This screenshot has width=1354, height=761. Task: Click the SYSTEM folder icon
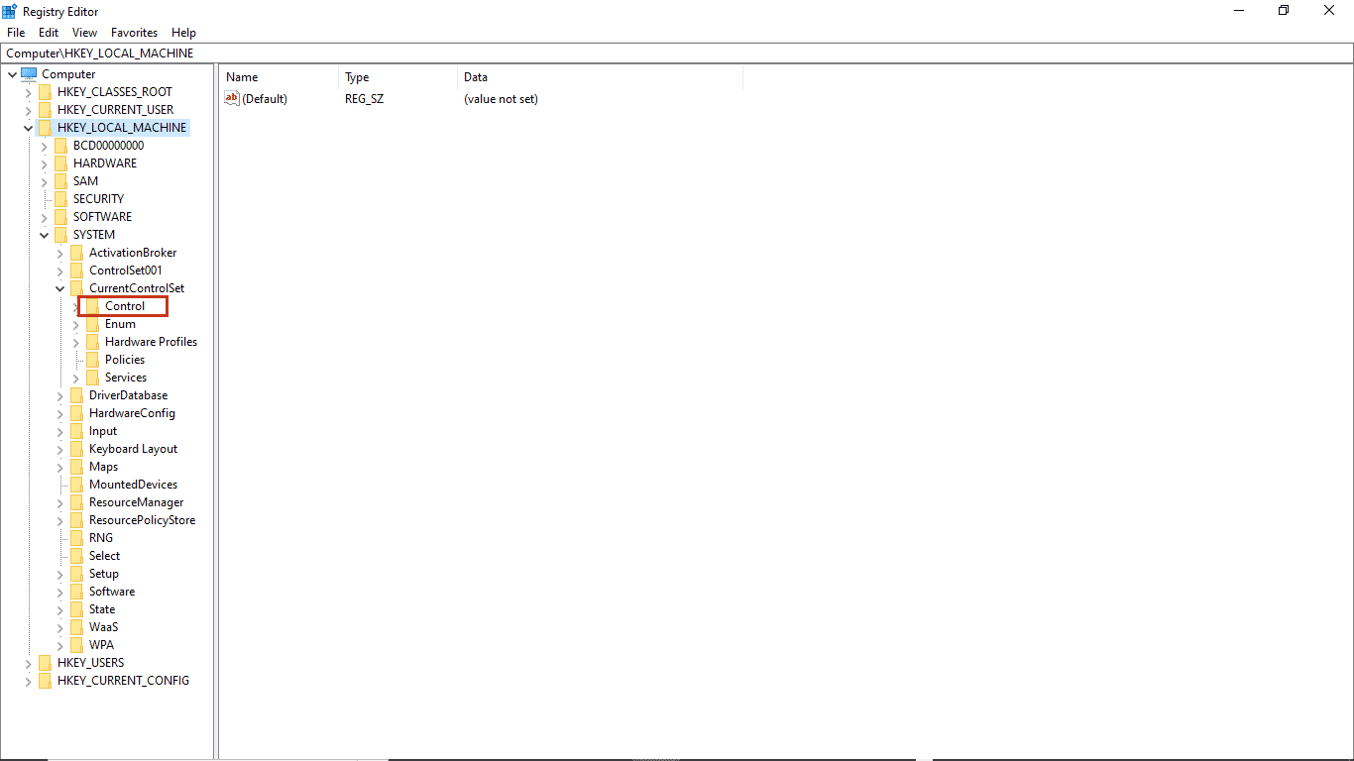pos(60,235)
